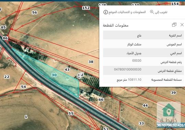Select parcel number 43 label
The width and height of the screenshot is (185, 130).
pyautogui.click(x=67, y=70)
